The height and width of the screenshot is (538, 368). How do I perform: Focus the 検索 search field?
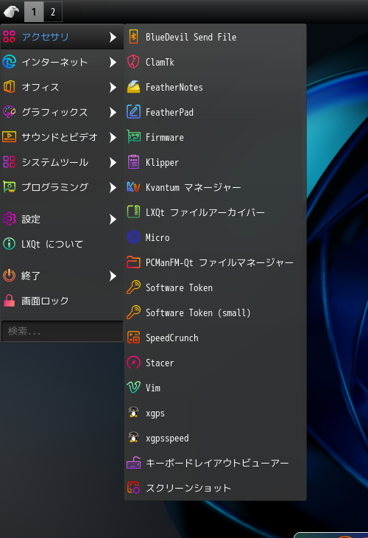63,331
